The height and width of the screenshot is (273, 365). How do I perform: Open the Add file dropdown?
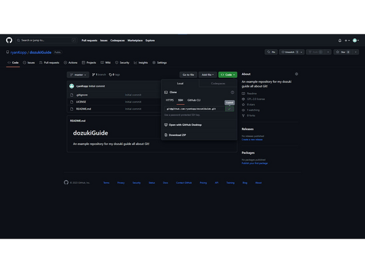pyautogui.click(x=208, y=75)
